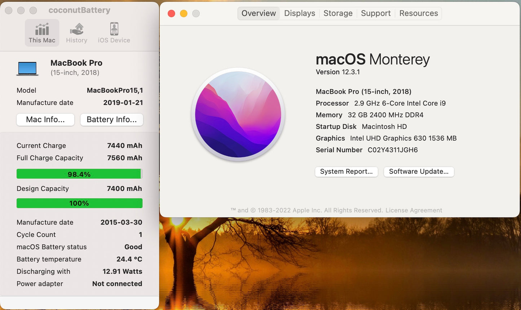Viewport: 521px width, 310px height.
Task: Open the Storage tab
Action: pyautogui.click(x=337, y=13)
